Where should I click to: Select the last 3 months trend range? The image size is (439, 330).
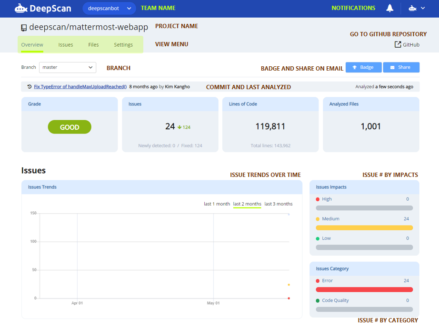[x=278, y=204]
